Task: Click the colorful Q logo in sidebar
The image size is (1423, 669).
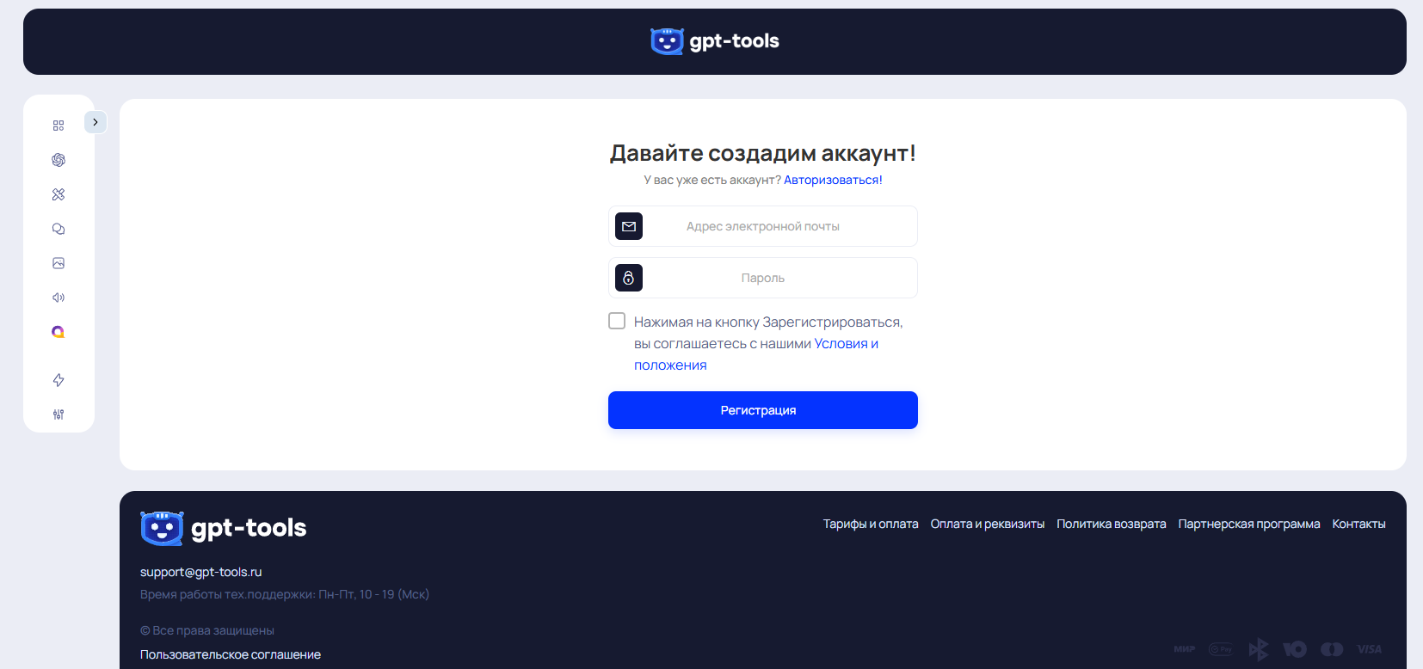Action: pyautogui.click(x=59, y=332)
